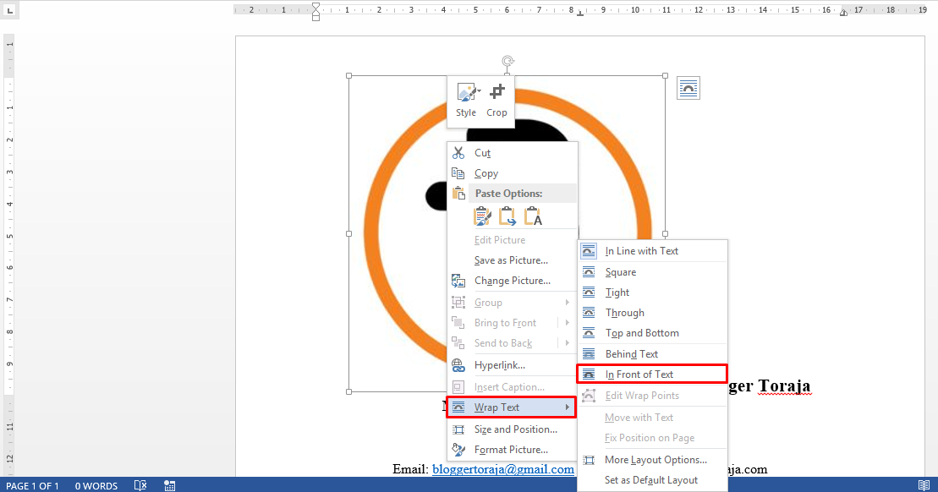Image resolution: width=938 pixels, height=492 pixels.
Task: Click the macro recording status bar icon
Action: tap(170, 485)
